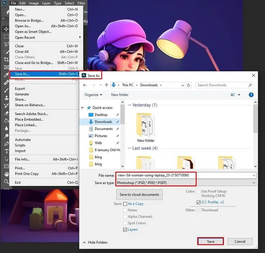Open the recent locations dropdown
The image size is (265, 253).
click(x=101, y=85)
